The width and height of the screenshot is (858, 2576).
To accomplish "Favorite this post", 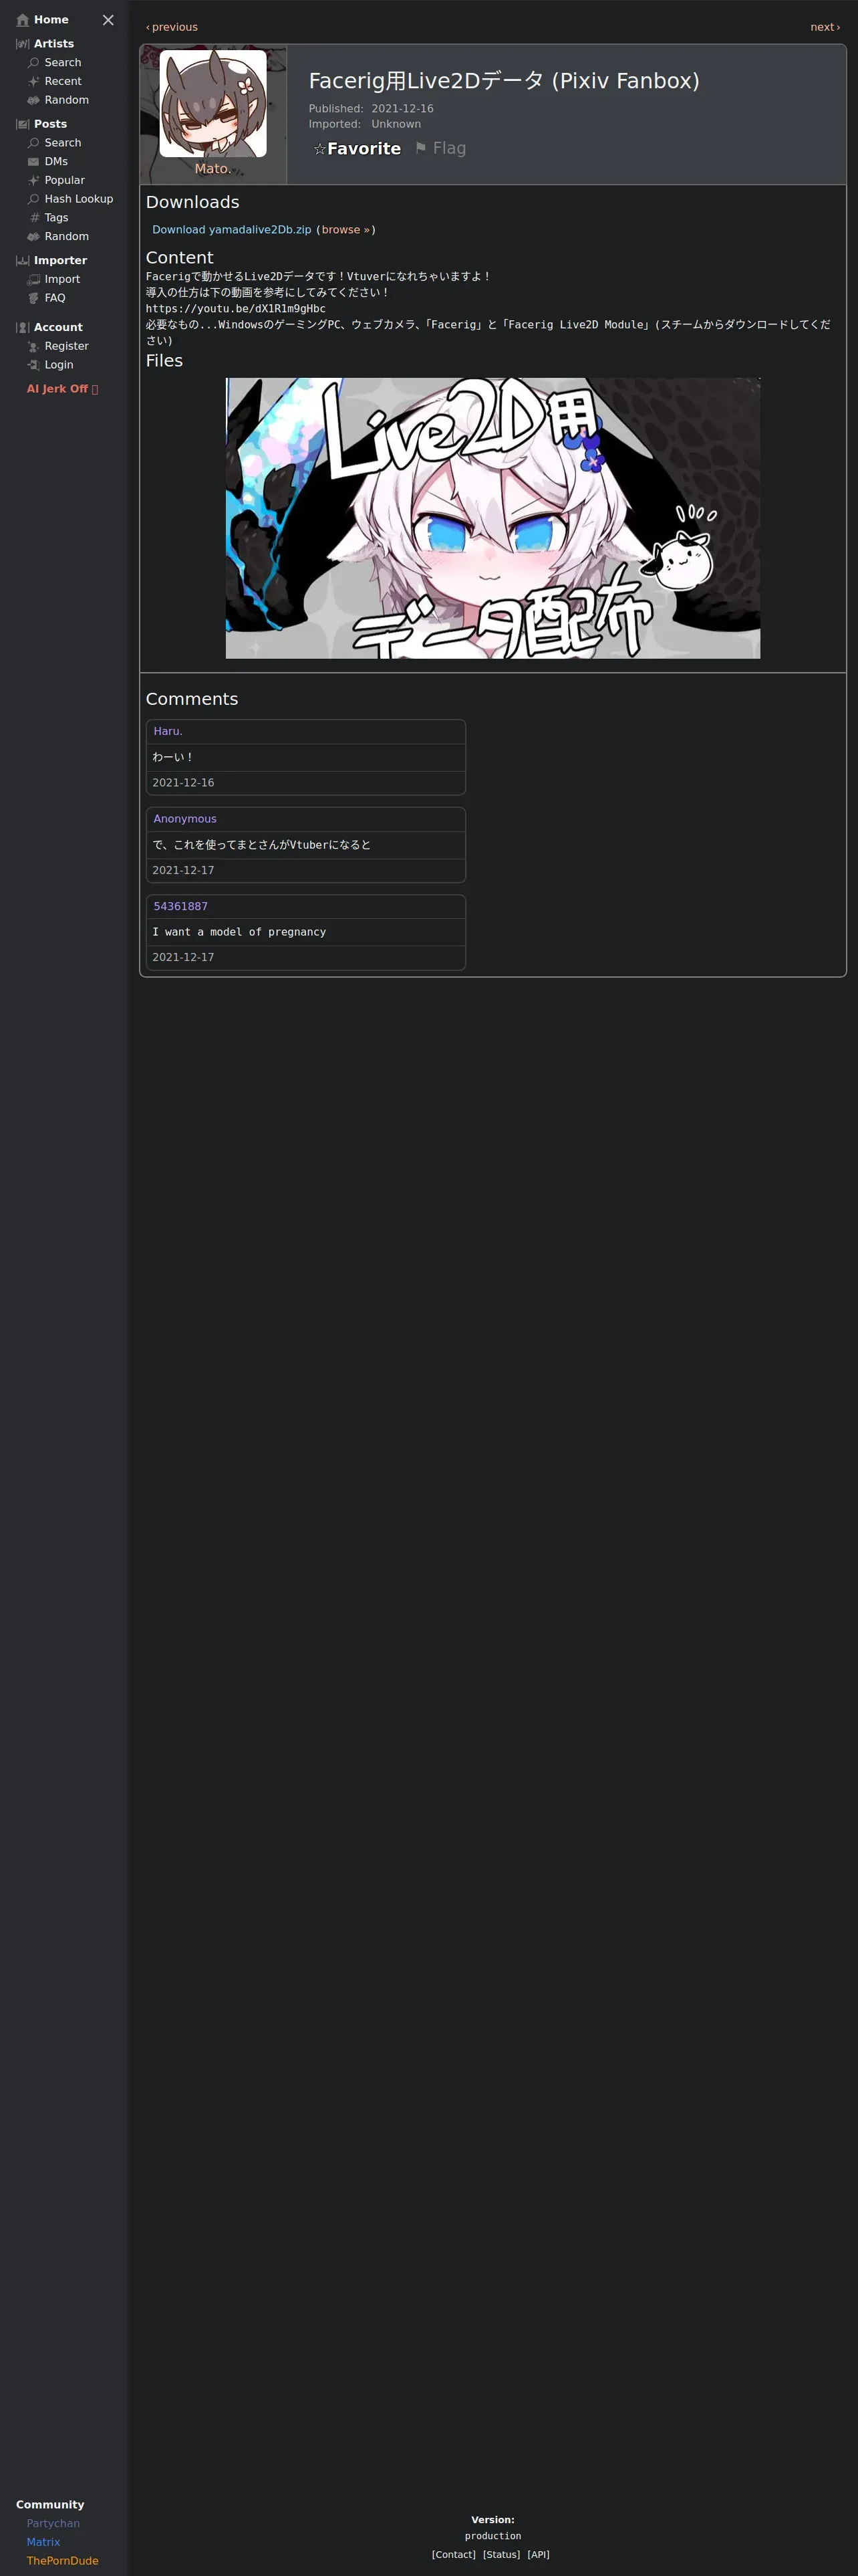I will [x=357, y=148].
